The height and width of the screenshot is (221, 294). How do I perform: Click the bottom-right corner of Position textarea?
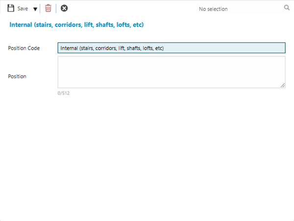(x=284, y=87)
